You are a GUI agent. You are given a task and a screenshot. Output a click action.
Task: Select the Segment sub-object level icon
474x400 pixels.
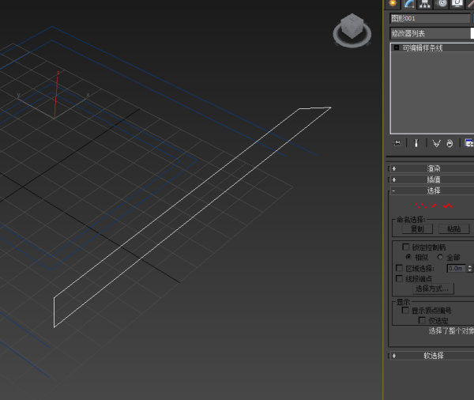pyautogui.click(x=435, y=206)
